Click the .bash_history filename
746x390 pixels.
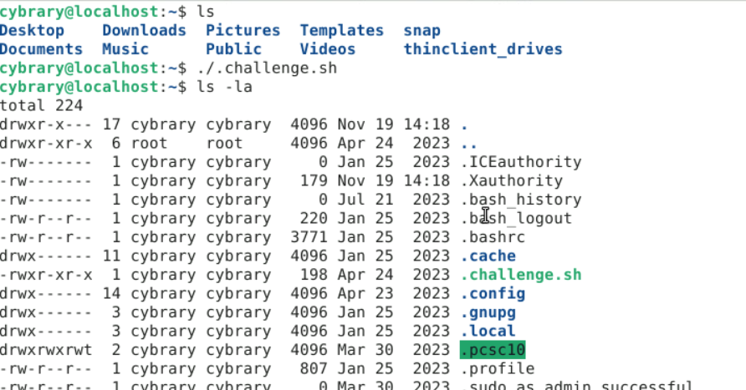[x=520, y=200]
